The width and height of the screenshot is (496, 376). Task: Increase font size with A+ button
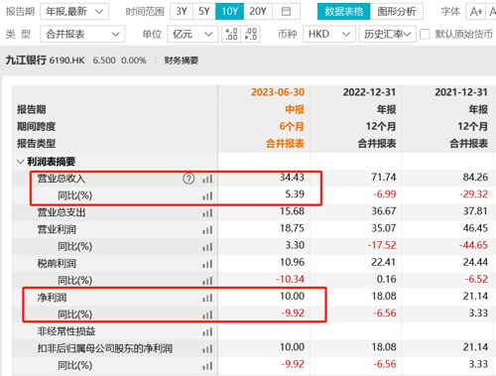point(476,12)
